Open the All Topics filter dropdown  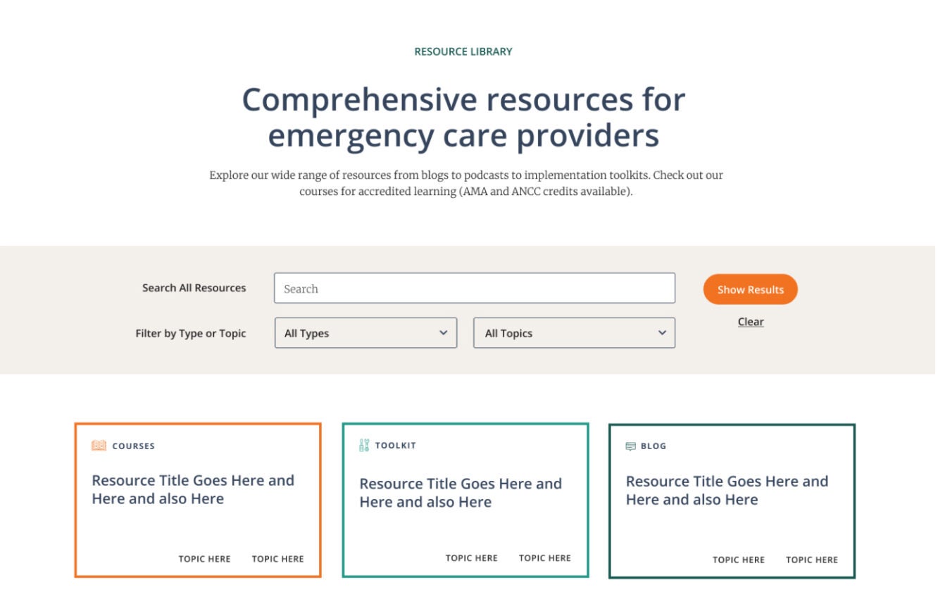574,333
